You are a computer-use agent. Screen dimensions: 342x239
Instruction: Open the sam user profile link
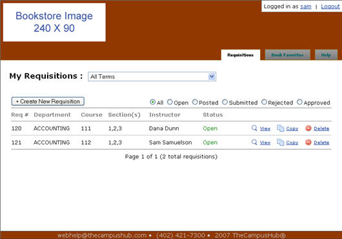(x=306, y=6)
